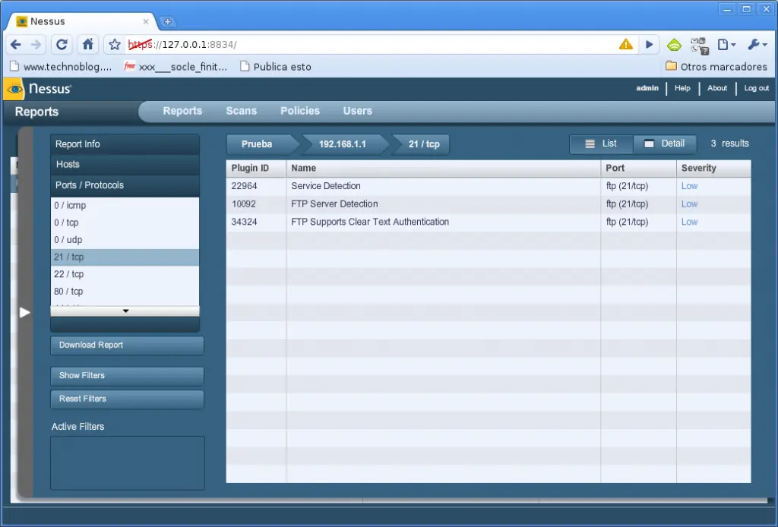Open FTP Supports Clear Text Authentication row
This screenshot has height=527, width=778.
pos(489,222)
